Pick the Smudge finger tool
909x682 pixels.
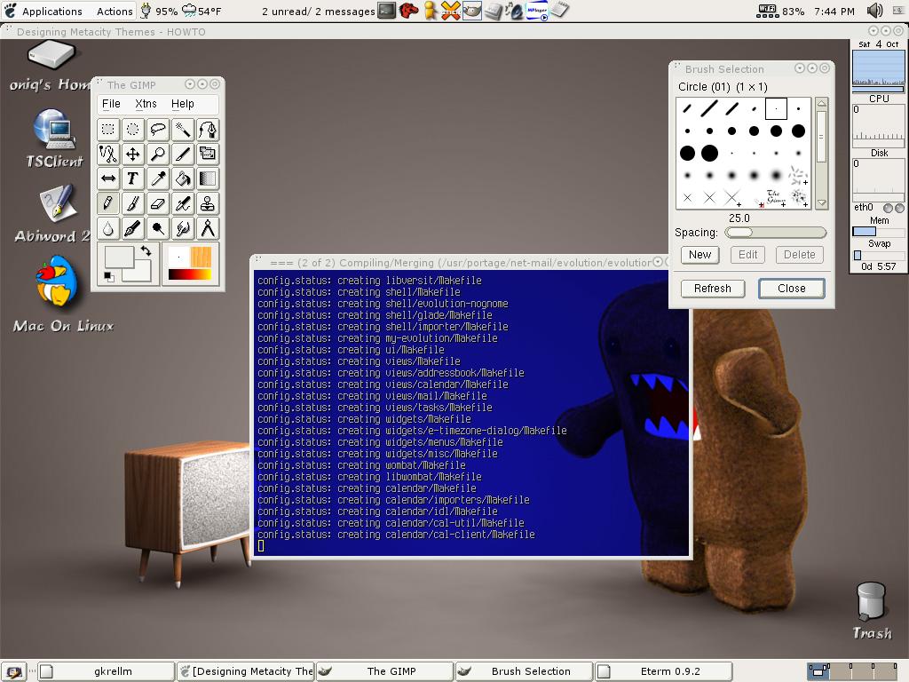pos(183,228)
